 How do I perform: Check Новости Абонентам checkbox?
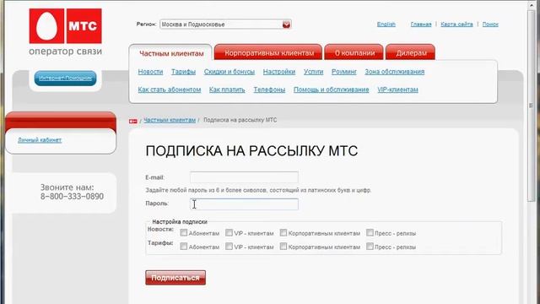(x=184, y=233)
